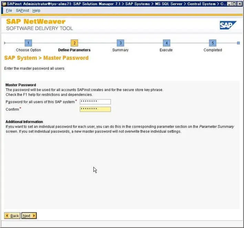Screen dimensions: 244x228
Task: Proceed with the Next button
Action: 29,216
